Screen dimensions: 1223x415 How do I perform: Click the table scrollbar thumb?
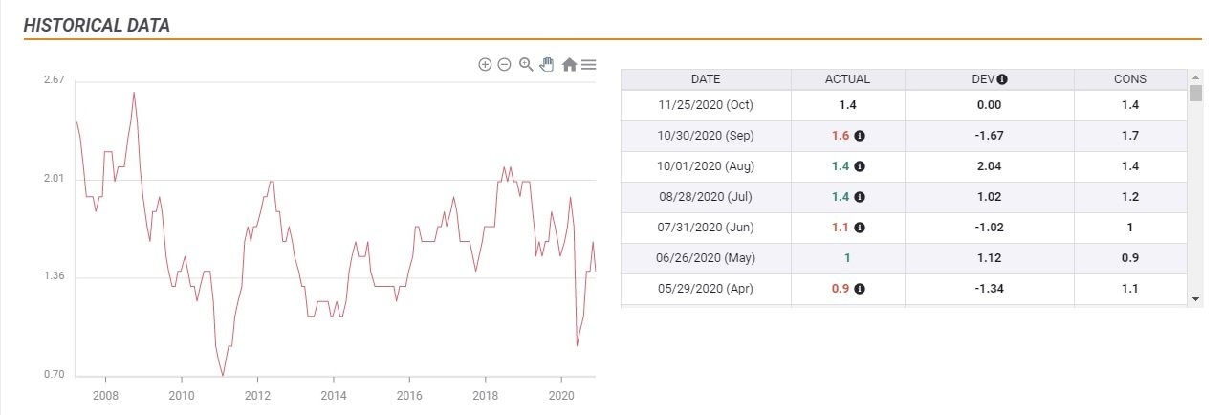click(1195, 93)
